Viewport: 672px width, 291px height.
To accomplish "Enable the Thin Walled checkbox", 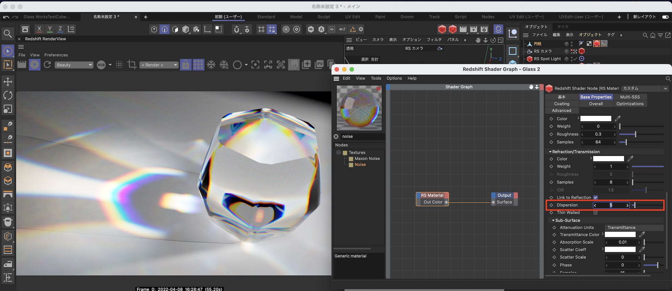I will (595, 213).
